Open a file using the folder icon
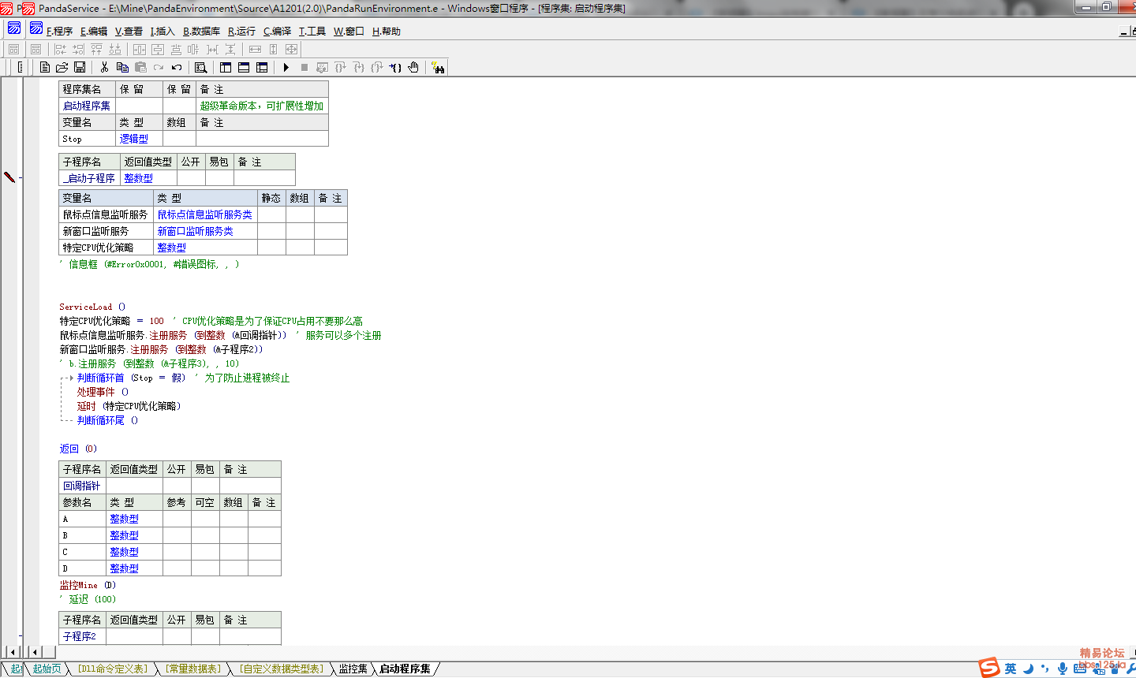Screen dimensions: 1136x678 pyautogui.click(x=62, y=68)
